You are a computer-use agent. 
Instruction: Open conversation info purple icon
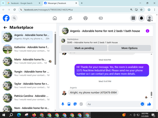coord(148,31)
